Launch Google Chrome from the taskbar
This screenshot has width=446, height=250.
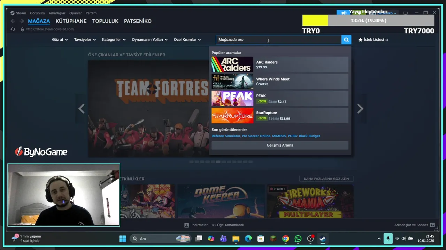pyautogui.click(x=286, y=239)
